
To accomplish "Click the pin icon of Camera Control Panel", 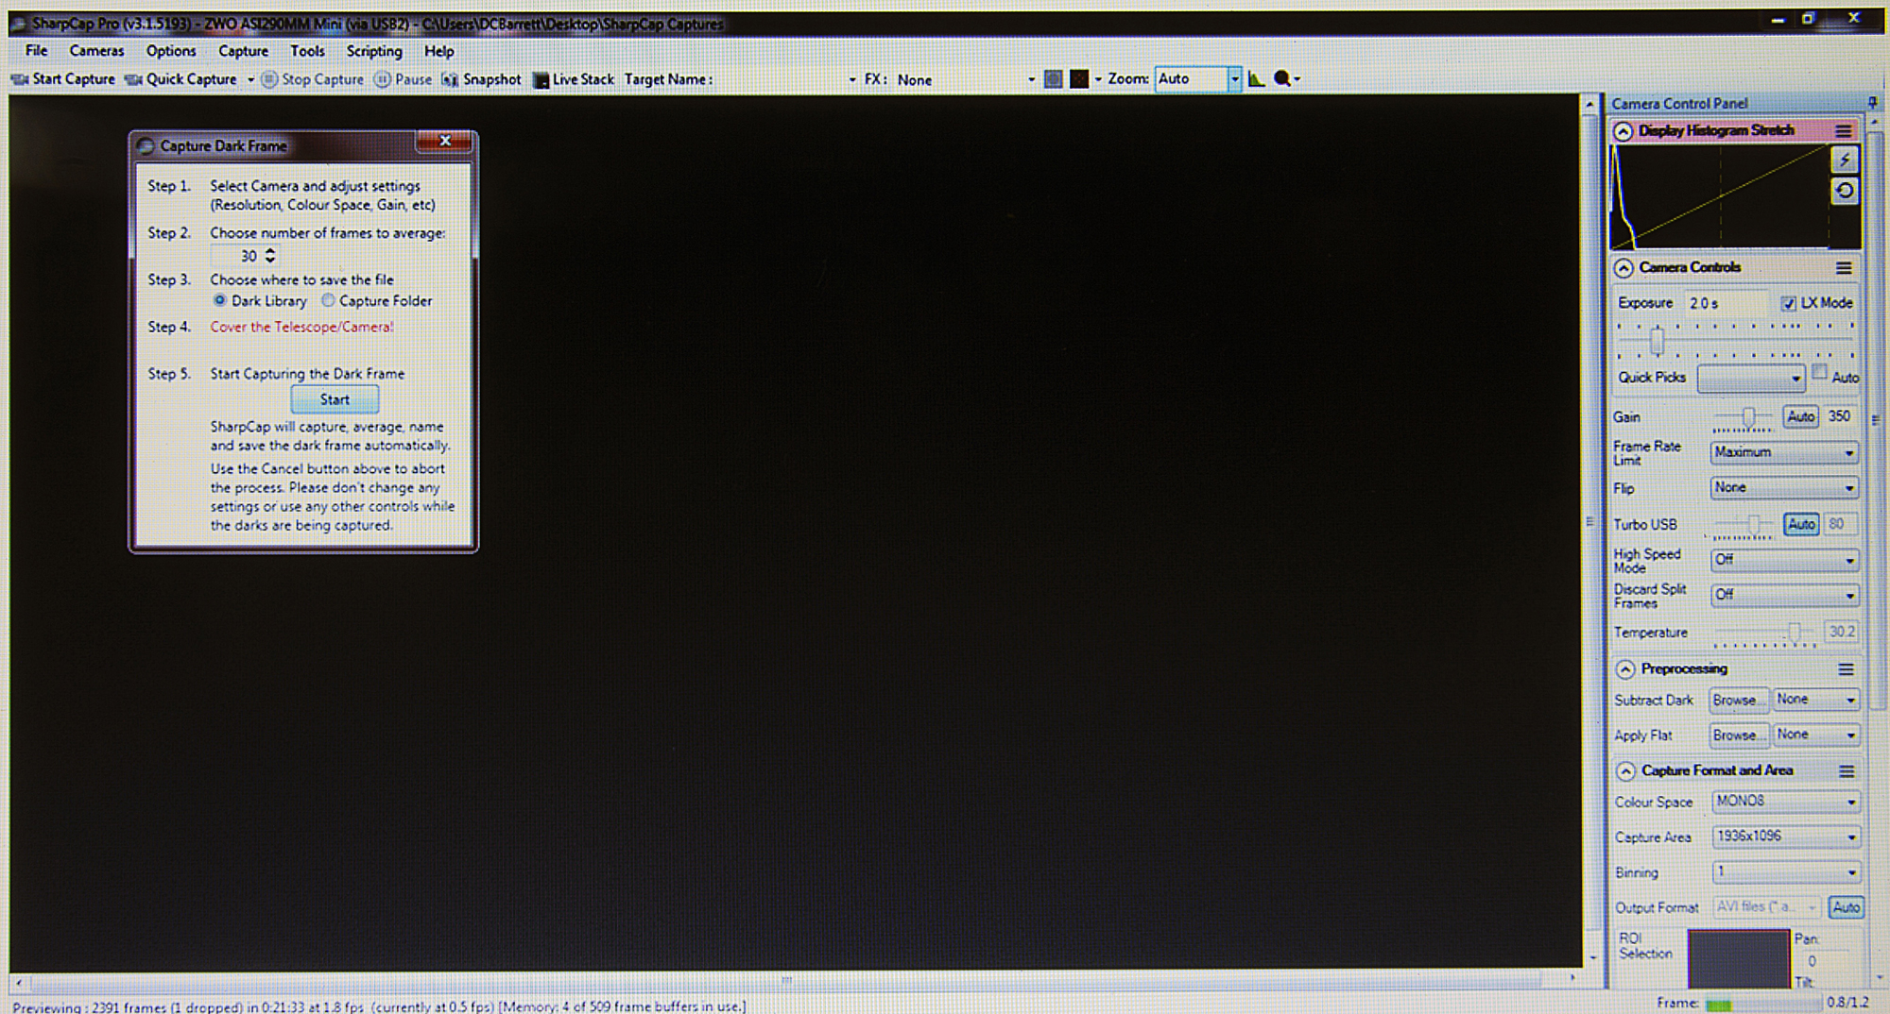I will point(1872,103).
